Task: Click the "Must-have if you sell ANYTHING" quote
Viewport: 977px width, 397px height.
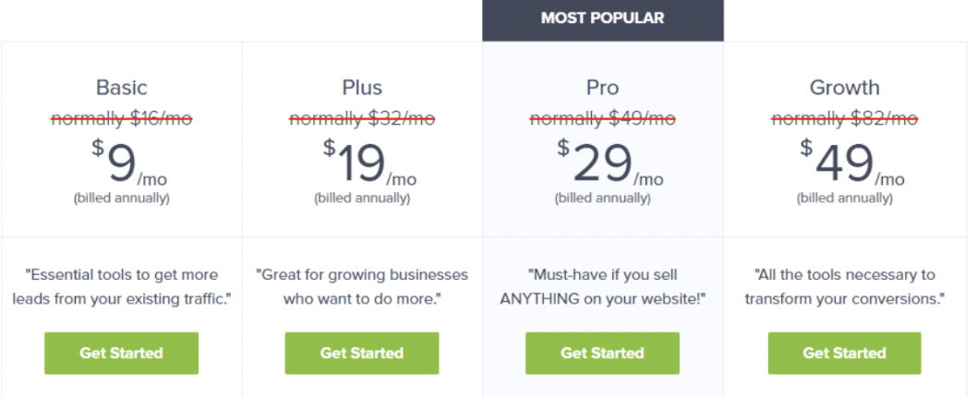Action: point(602,286)
